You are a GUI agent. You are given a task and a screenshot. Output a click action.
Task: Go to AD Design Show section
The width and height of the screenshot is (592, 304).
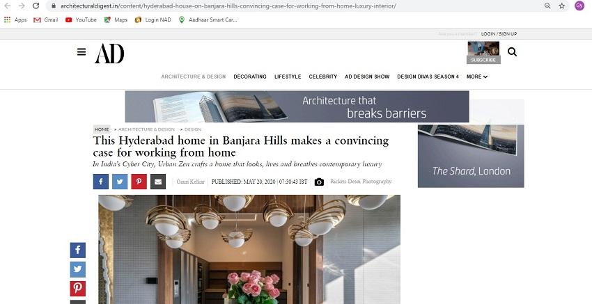pyautogui.click(x=367, y=77)
